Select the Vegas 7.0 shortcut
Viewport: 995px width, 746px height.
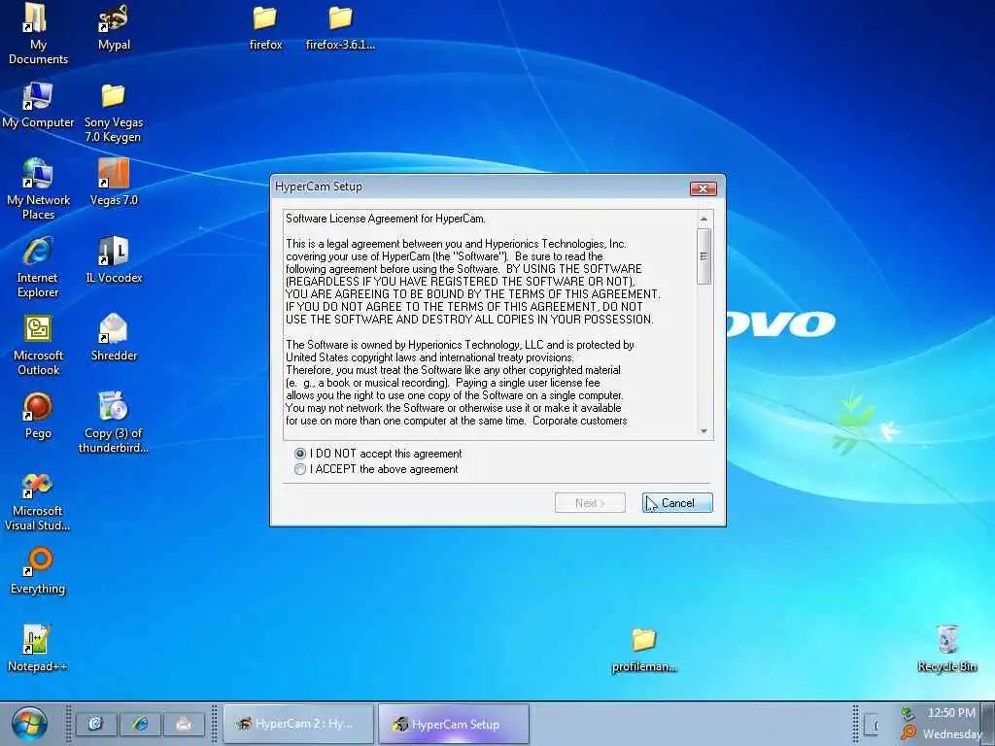tap(114, 183)
